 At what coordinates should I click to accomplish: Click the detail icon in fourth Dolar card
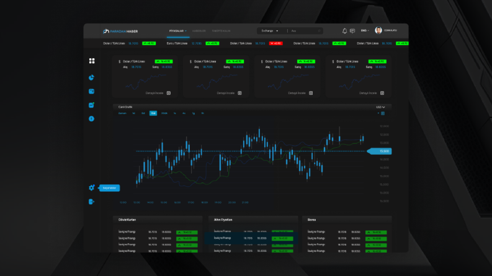pyautogui.click(x=382, y=93)
